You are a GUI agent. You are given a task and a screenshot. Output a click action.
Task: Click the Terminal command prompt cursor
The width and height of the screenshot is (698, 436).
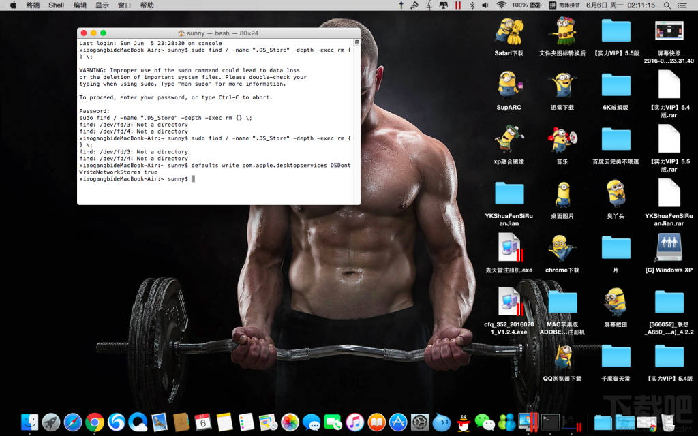[193, 179]
